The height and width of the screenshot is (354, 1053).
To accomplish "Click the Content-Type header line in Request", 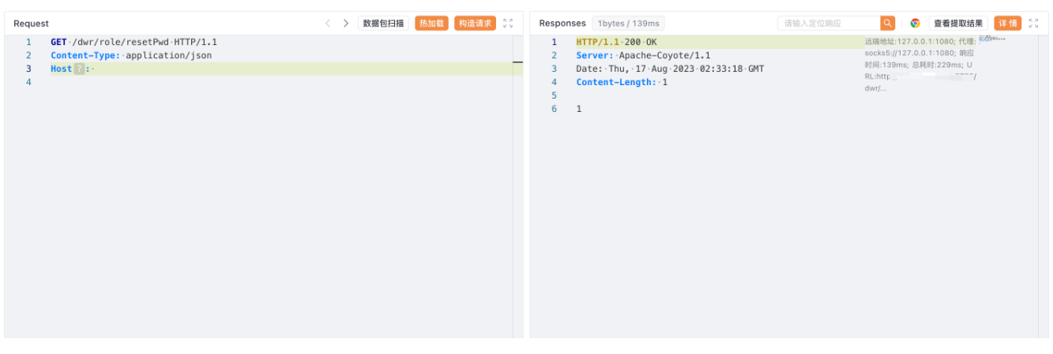I will coord(131,56).
